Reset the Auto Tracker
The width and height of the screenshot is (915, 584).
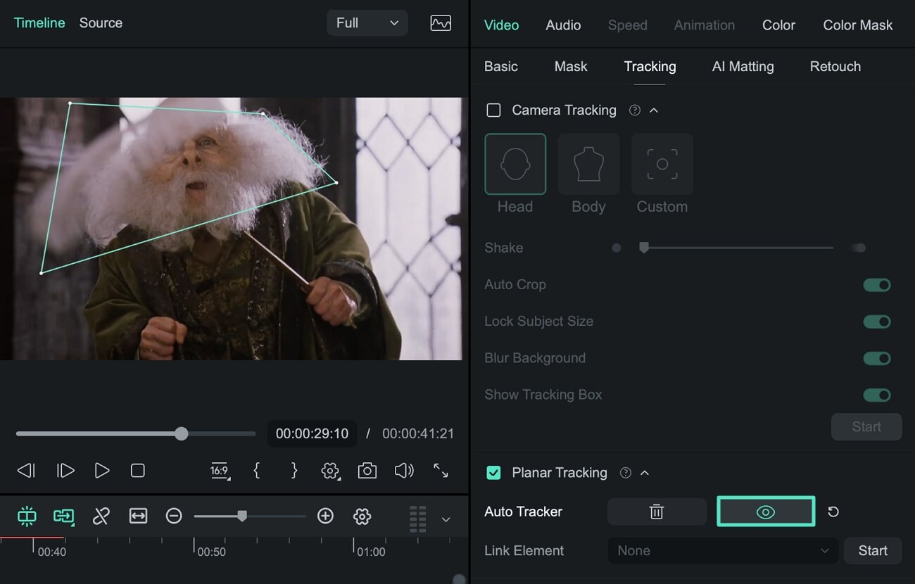click(x=833, y=512)
